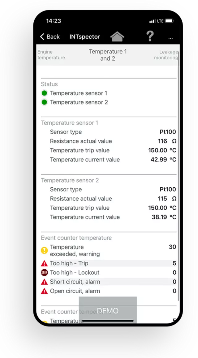This screenshot has width=198, height=358.
Task: Tap the Back chevron arrow
Action: click(42, 37)
